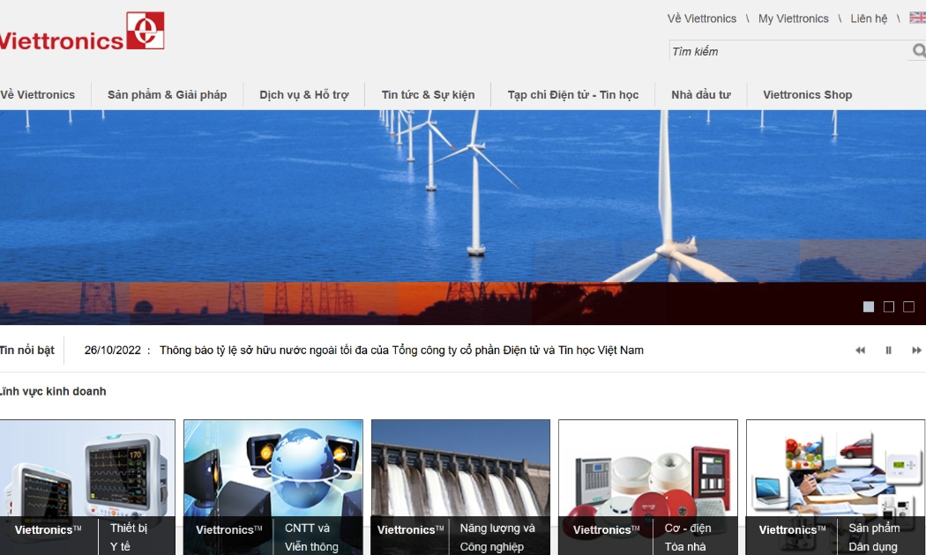926x555 pixels.
Task: Open Tạp chí Điện tử - Tin học menu
Action: click(573, 94)
